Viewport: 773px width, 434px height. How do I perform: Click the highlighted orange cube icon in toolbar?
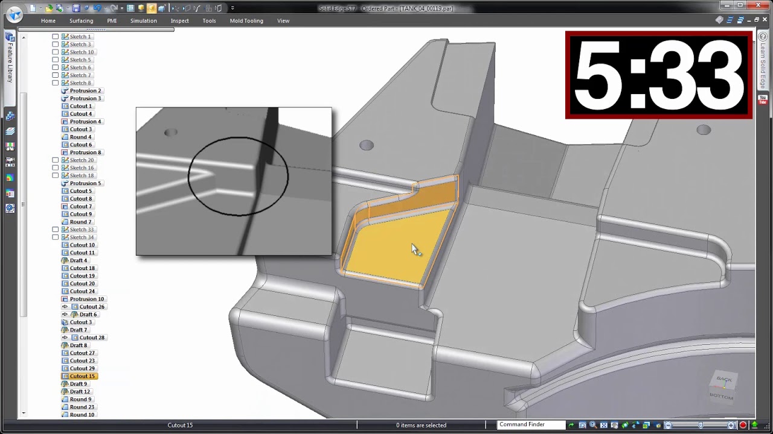click(x=152, y=8)
